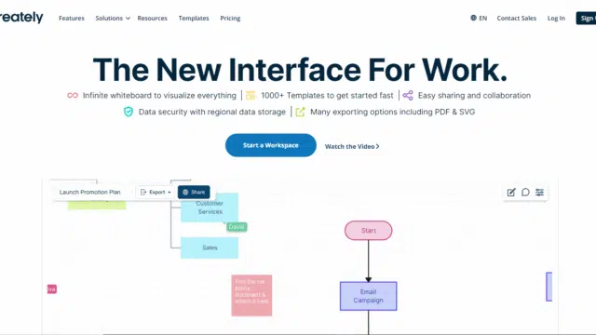Click the globe language icon

(x=473, y=18)
